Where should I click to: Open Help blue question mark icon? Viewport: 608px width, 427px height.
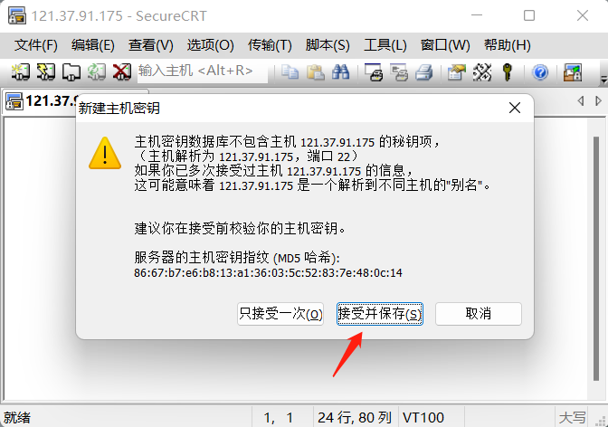(x=540, y=72)
